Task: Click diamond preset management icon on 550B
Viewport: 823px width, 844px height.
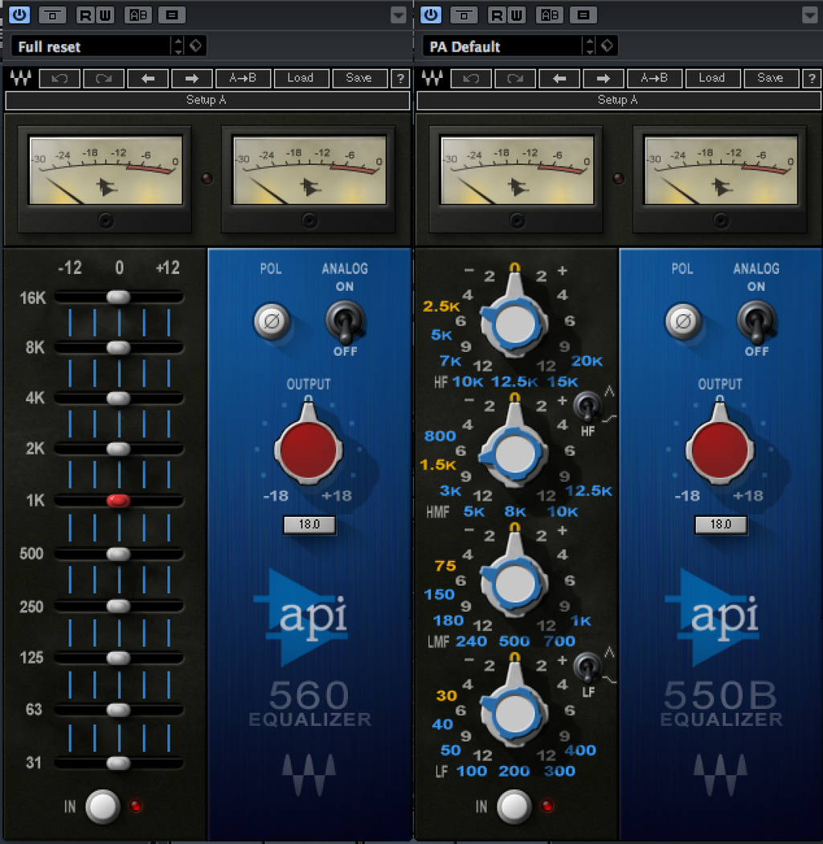Action: 607,47
